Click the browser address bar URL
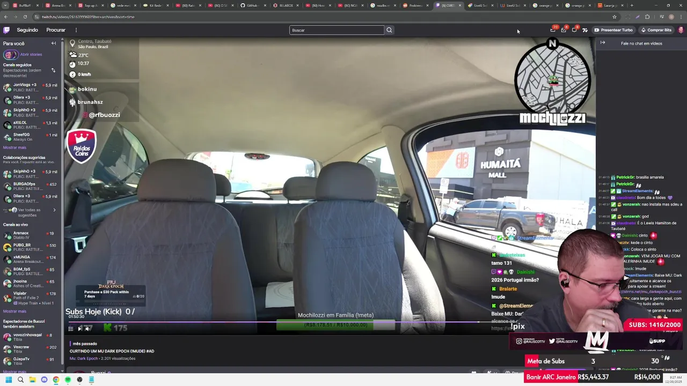The width and height of the screenshot is (687, 386). (x=88, y=17)
